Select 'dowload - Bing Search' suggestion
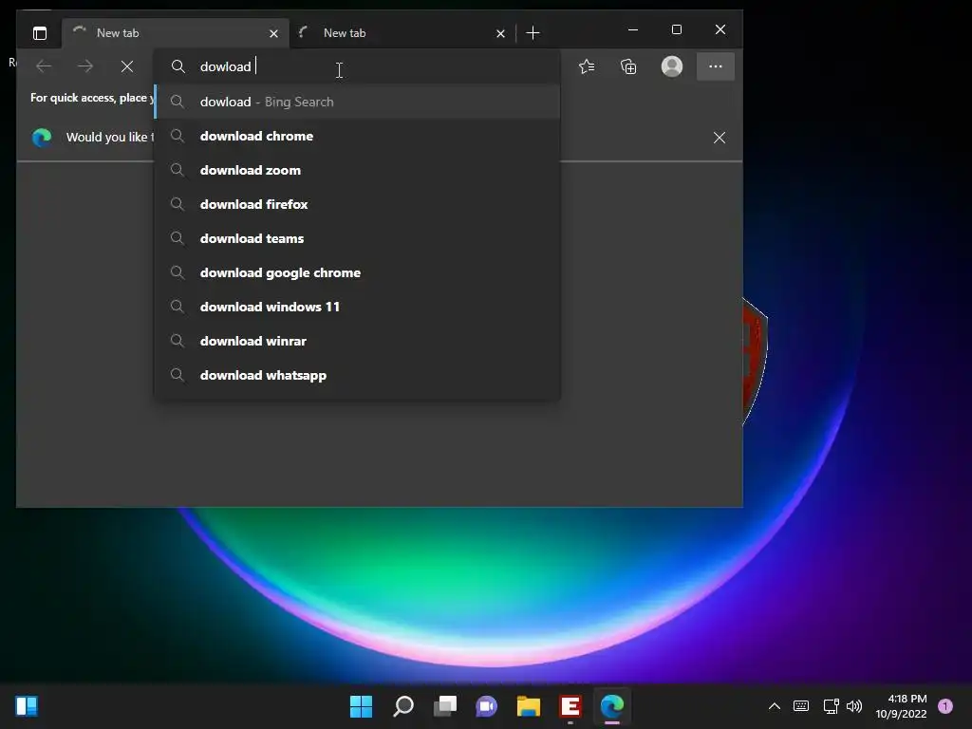 357,102
